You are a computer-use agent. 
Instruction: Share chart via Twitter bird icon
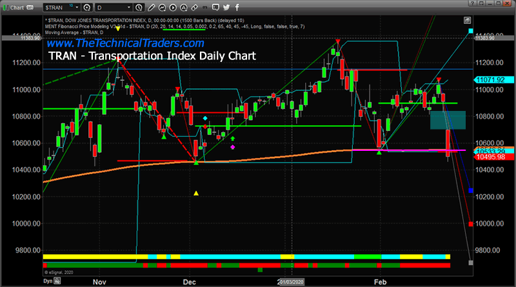tap(226, 7)
